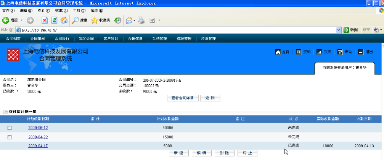The image size is (384, 161).
Task: Expand the Adobe PDF toolbar dropdown arrow
Action: click(x=381, y=30)
